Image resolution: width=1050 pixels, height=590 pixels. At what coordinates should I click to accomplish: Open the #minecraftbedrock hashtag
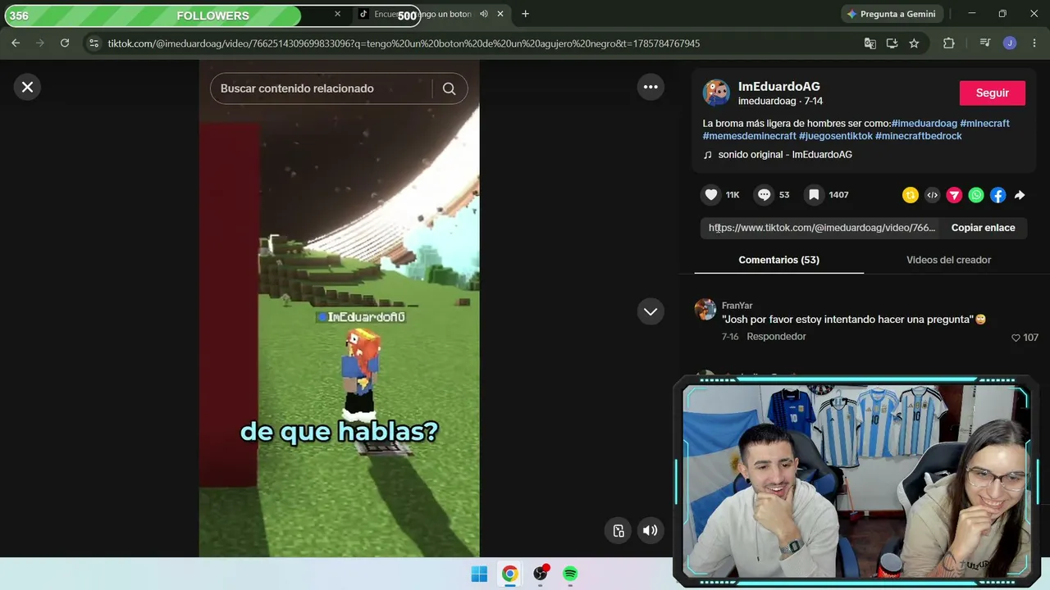tap(918, 136)
